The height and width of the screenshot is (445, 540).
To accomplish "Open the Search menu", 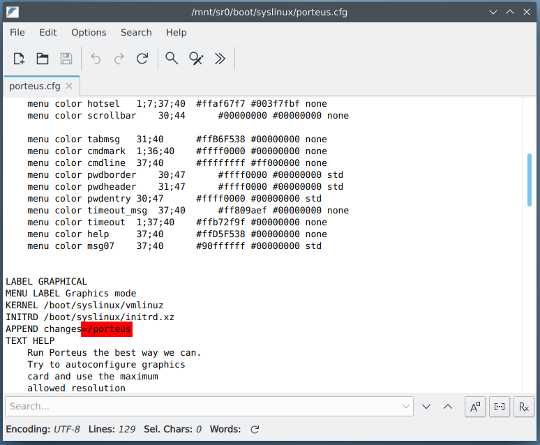I will [x=136, y=32].
